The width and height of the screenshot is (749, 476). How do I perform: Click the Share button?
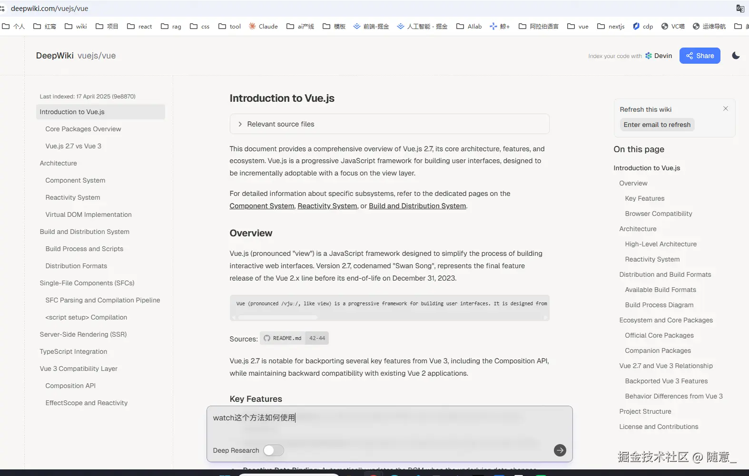click(x=700, y=56)
